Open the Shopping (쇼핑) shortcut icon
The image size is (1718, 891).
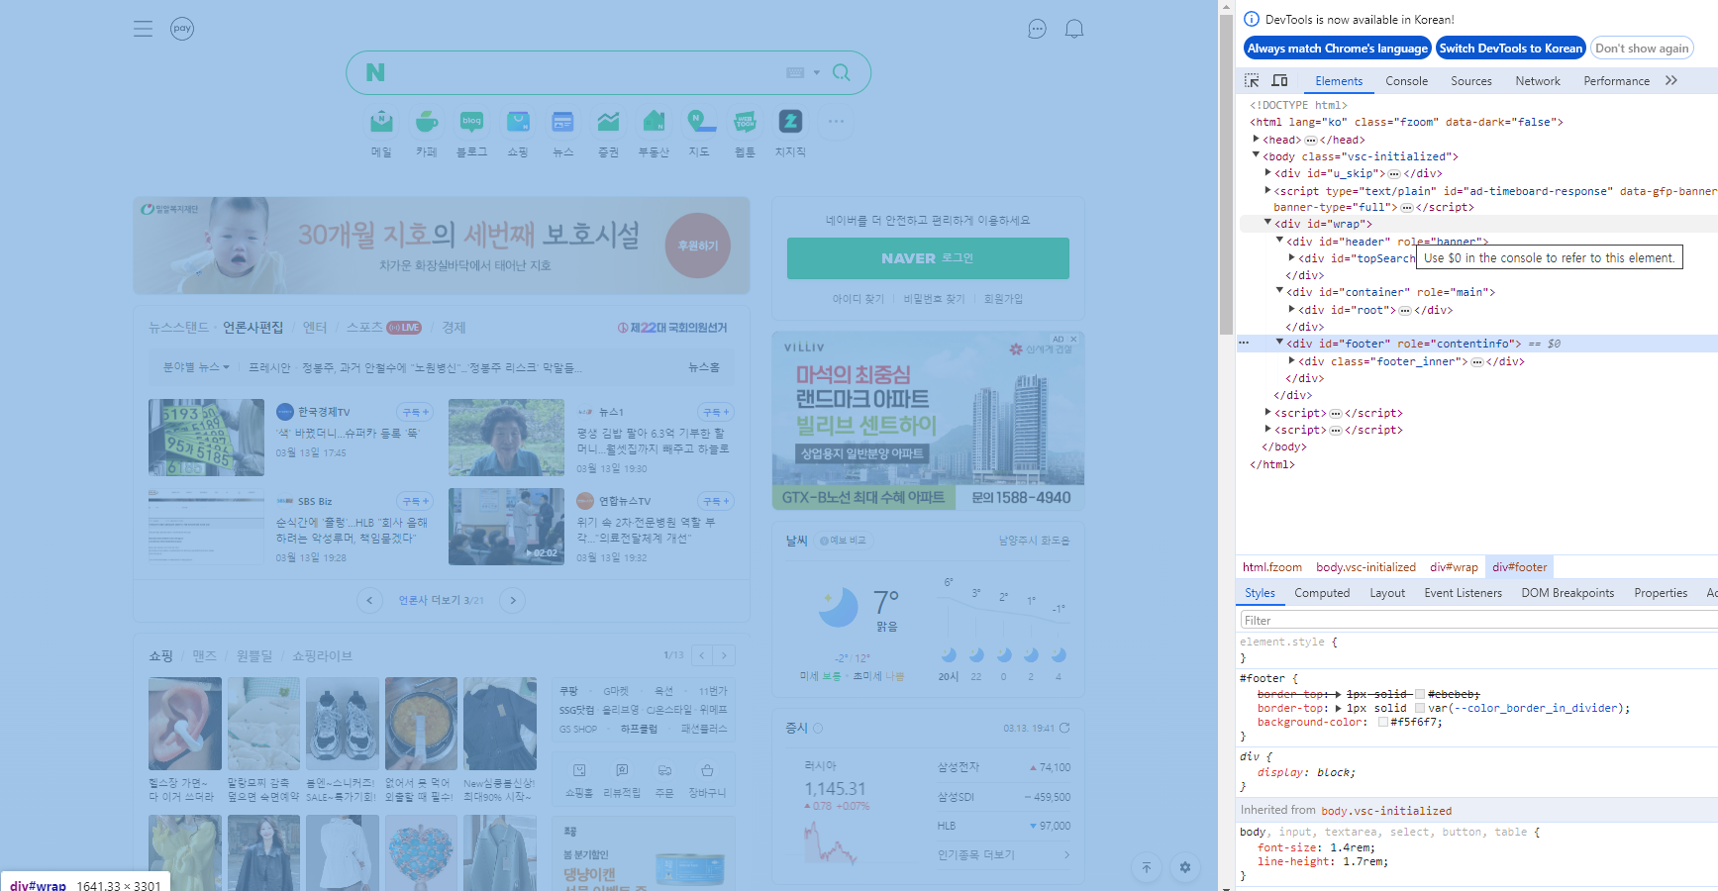pyautogui.click(x=518, y=122)
